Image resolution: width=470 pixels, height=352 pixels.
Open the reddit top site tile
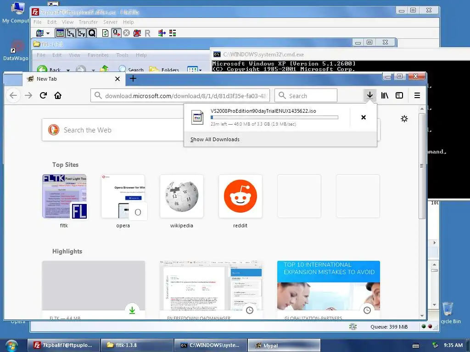pos(241,196)
